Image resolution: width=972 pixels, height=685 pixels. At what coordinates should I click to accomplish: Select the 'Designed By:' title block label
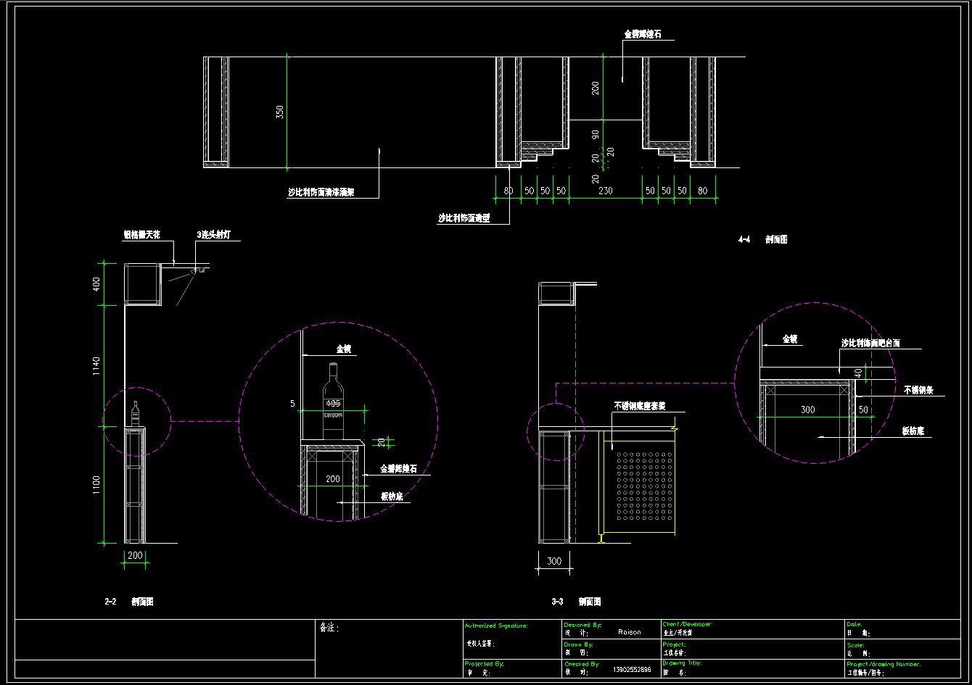click(x=582, y=624)
